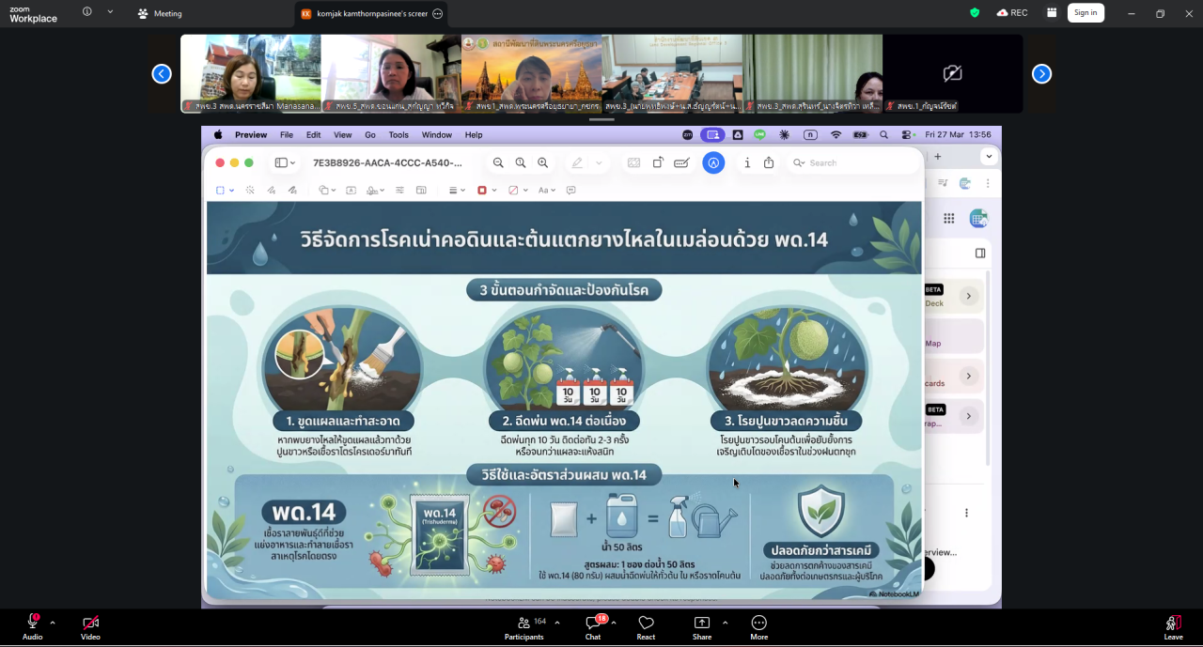The height and width of the screenshot is (647, 1203).
Task: Turn off Video in the Zoom toolbar
Action: click(x=89, y=627)
